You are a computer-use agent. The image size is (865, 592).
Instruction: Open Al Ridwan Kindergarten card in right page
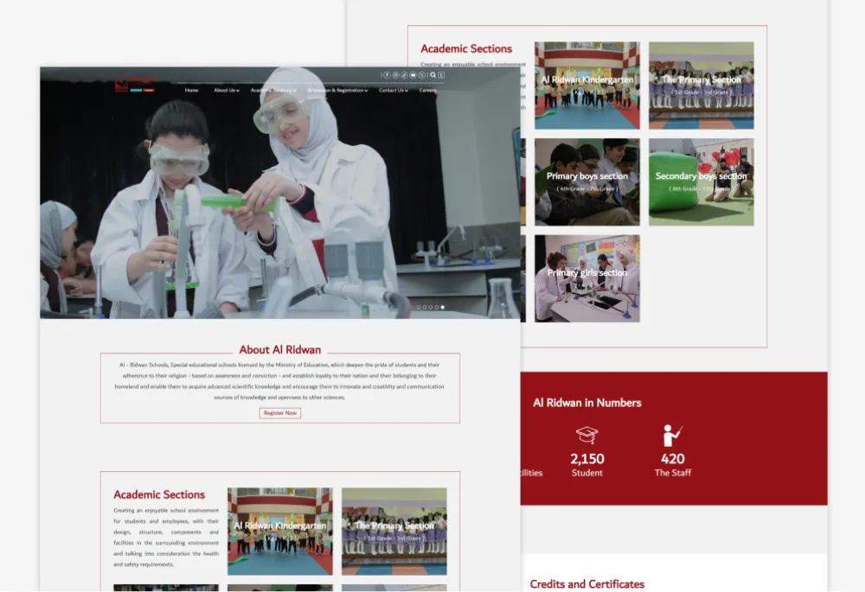point(587,86)
